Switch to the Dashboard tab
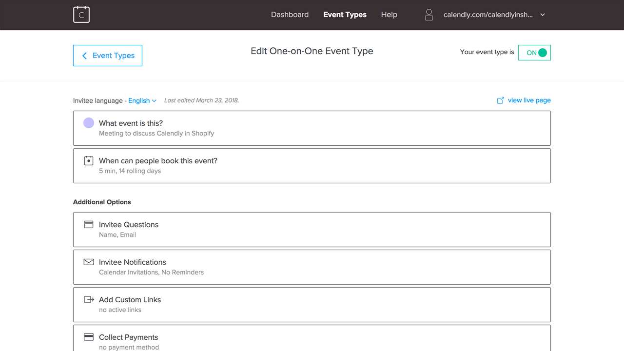Screen dimensions: 624x351 [x=290, y=15]
